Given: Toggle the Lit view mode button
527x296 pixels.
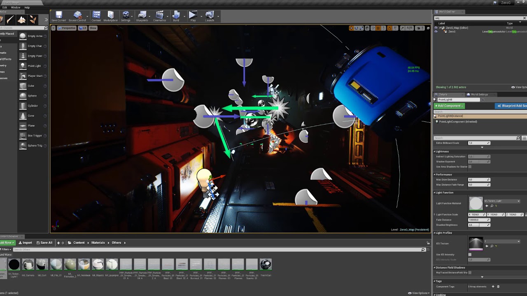Looking at the screenshot, I should click(83, 28).
